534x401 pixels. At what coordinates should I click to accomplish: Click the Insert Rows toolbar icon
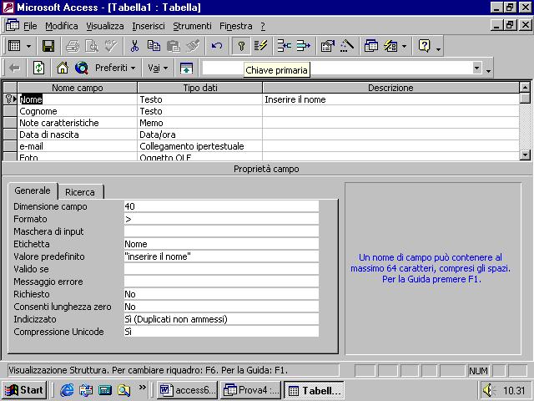[x=284, y=46]
